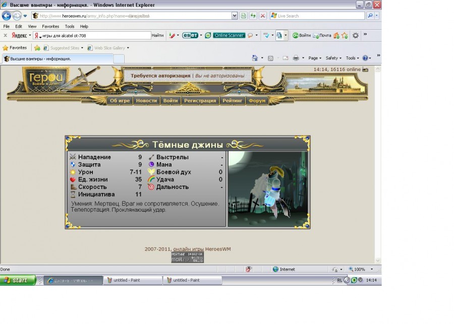Open the Об игре site tab
Screen dimensions: 454x324
(120, 101)
